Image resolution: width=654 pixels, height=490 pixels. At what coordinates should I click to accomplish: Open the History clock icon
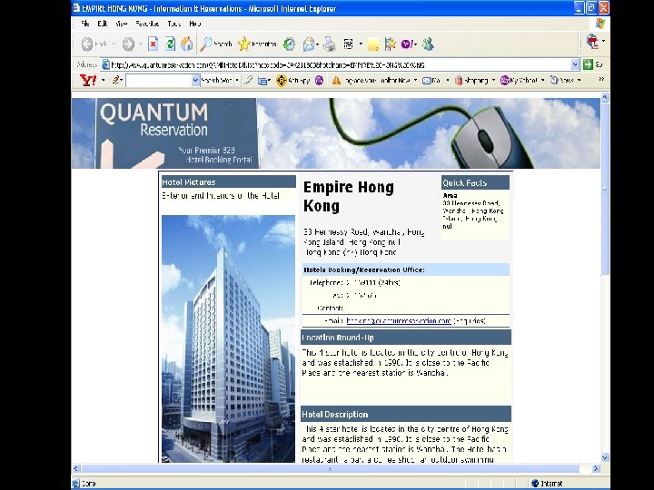[289, 44]
